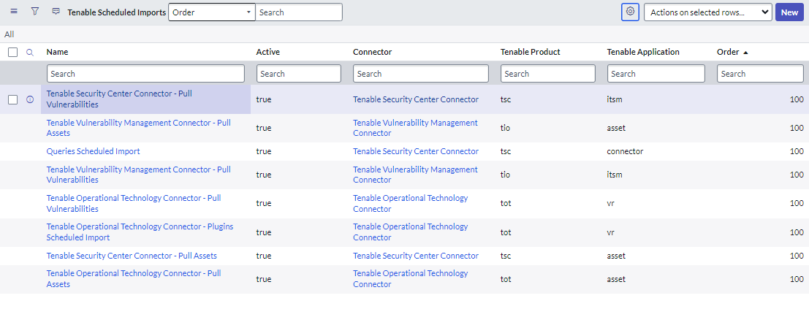This screenshot has width=809, height=328.
Task: Check the first row's checkbox
Action: (x=12, y=99)
